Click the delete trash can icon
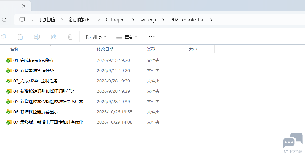 pos(70,37)
